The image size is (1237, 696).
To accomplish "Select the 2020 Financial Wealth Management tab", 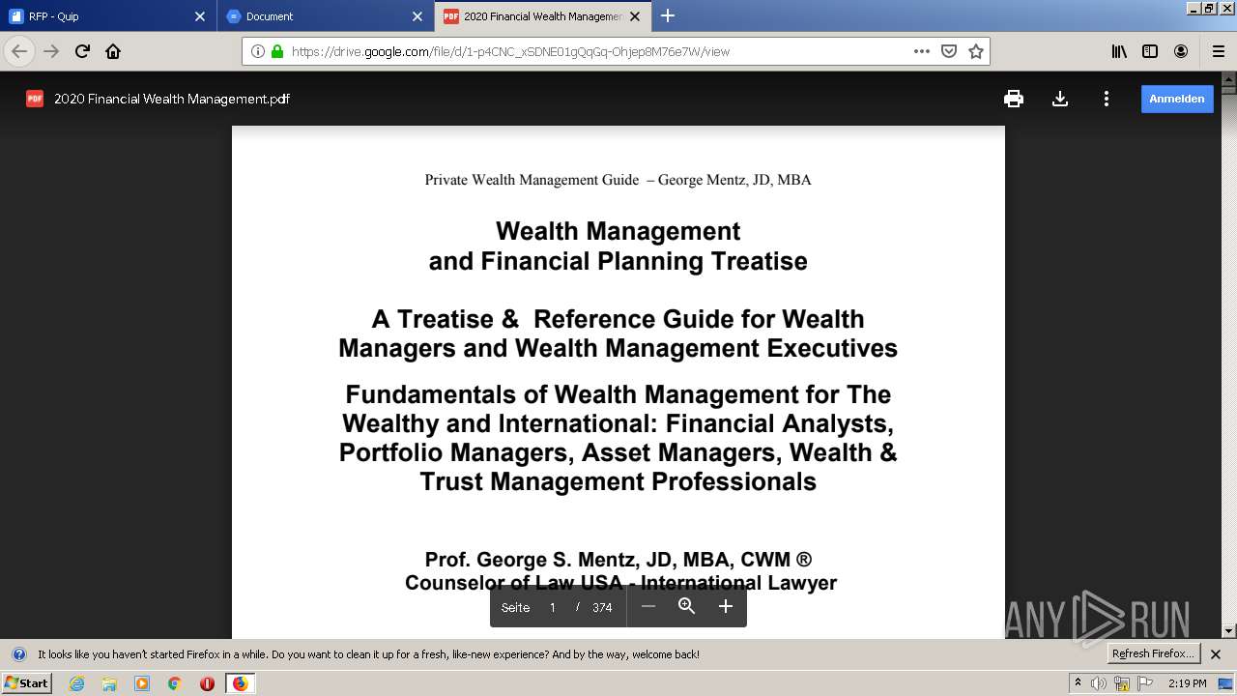I will pyautogui.click(x=542, y=16).
